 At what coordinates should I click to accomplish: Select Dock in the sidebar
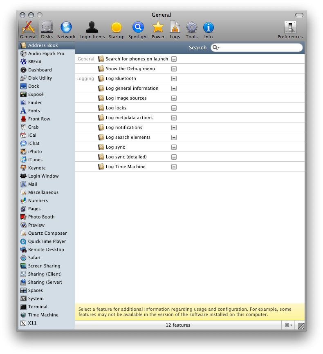(x=47, y=86)
